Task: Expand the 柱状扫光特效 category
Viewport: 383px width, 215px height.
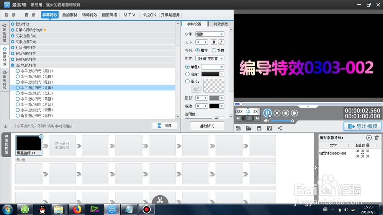Action: (x=13, y=47)
